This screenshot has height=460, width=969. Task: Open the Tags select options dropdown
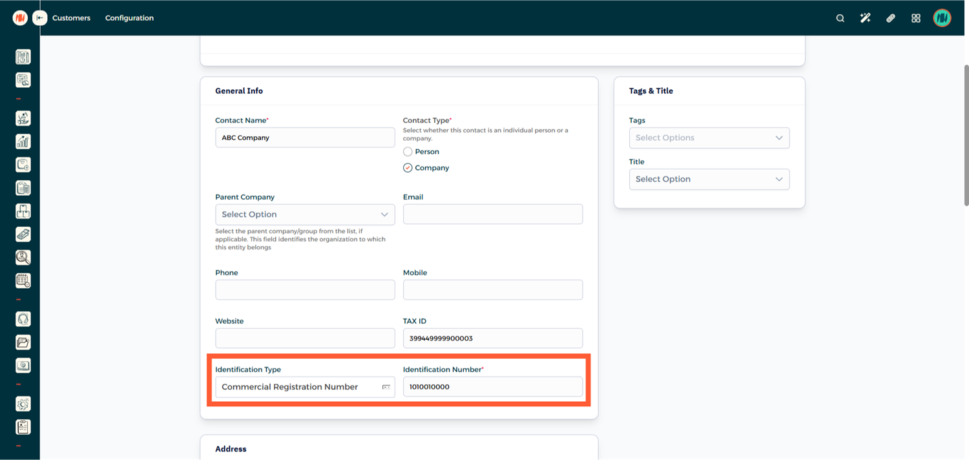pos(709,138)
